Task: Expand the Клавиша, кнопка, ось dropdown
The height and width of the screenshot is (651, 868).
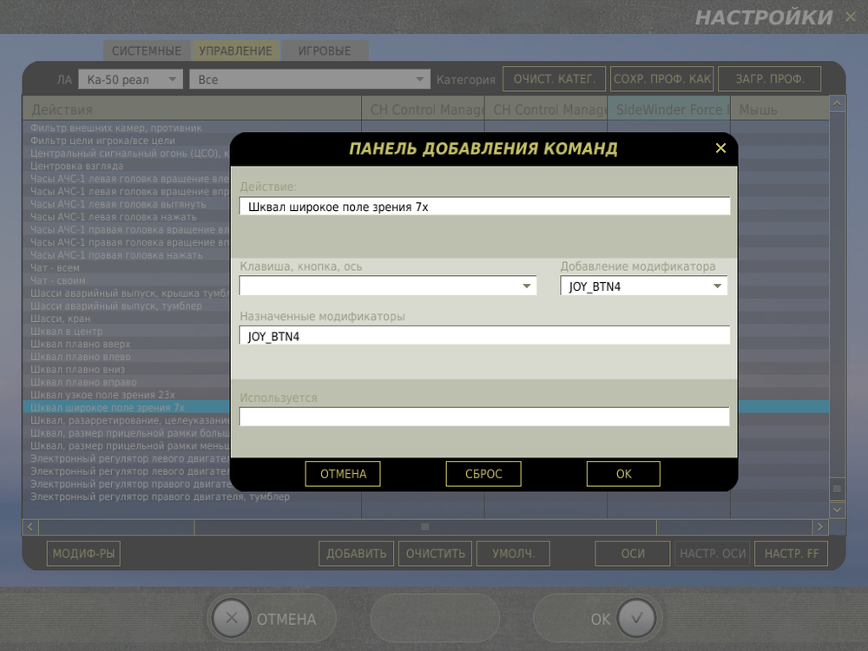Action: tap(526, 286)
